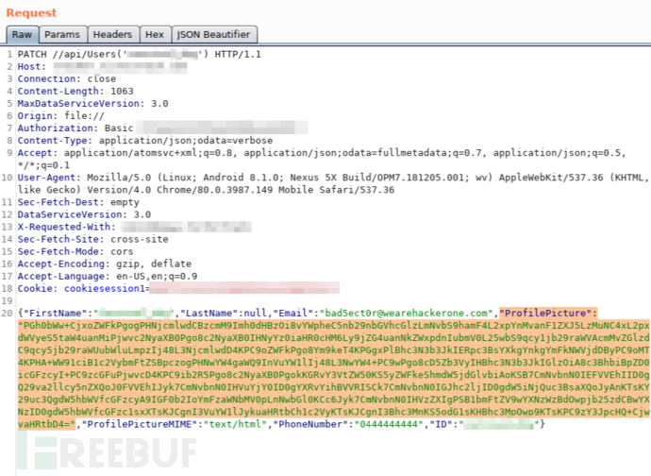
Task: Click the Content-Type header line
Action: [145, 141]
